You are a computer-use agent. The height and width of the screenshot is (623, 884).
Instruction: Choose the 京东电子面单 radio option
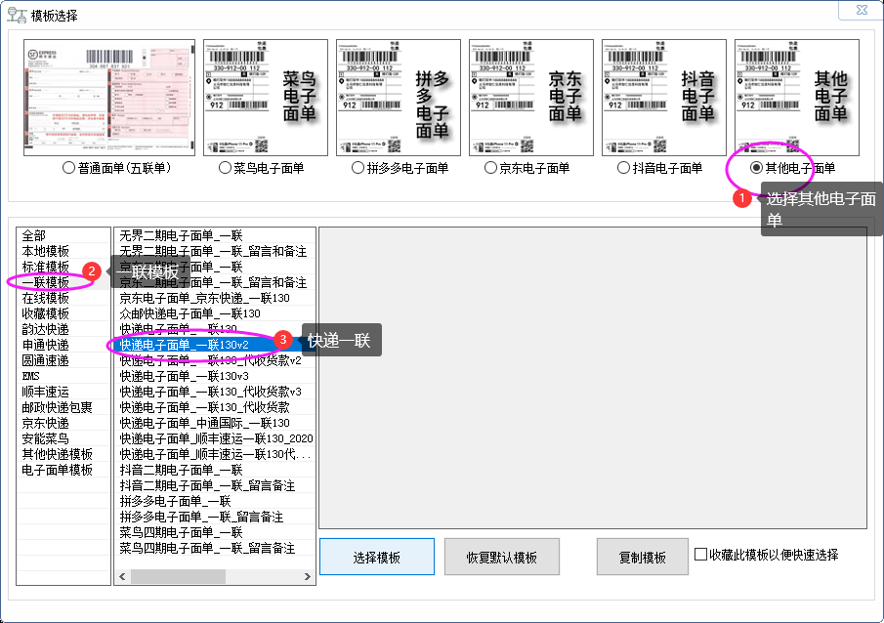(x=491, y=168)
